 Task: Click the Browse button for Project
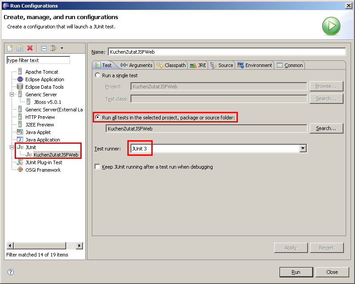(326, 86)
